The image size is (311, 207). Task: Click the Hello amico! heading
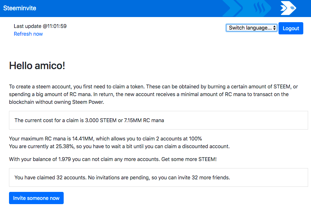point(37,66)
